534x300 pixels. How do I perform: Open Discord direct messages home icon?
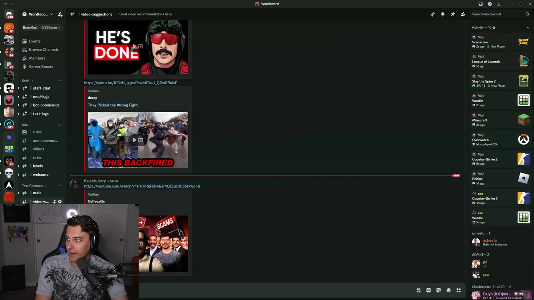pyautogui.click(x=9, y=15)
